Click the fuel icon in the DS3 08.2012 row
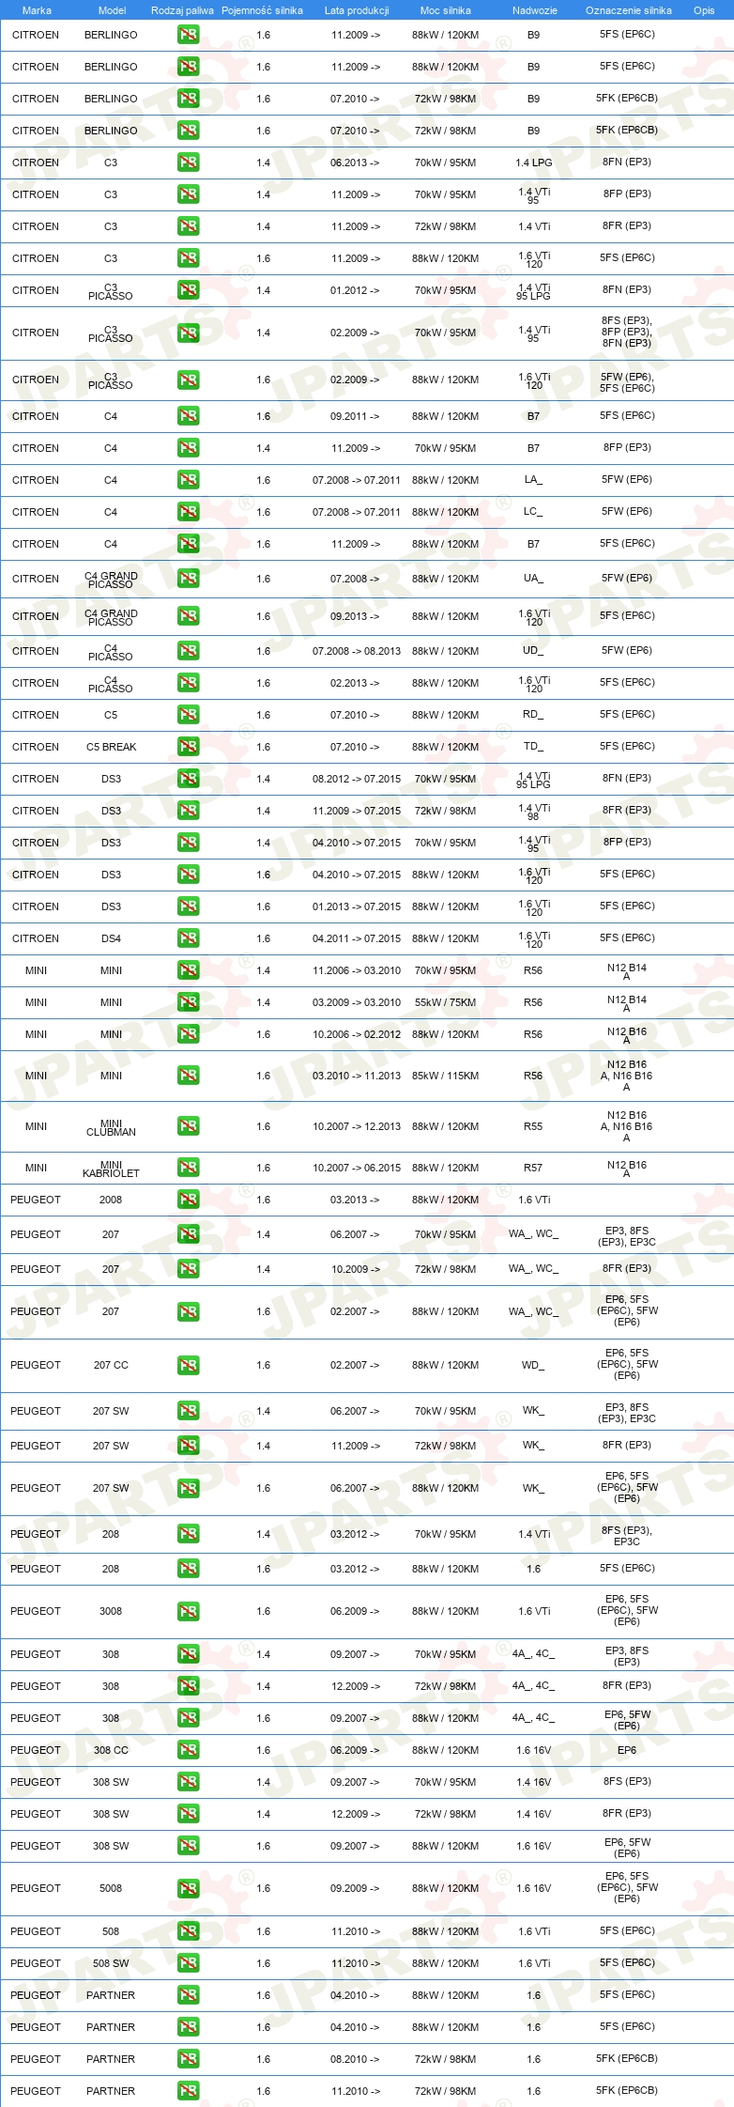 coord(188,779)
